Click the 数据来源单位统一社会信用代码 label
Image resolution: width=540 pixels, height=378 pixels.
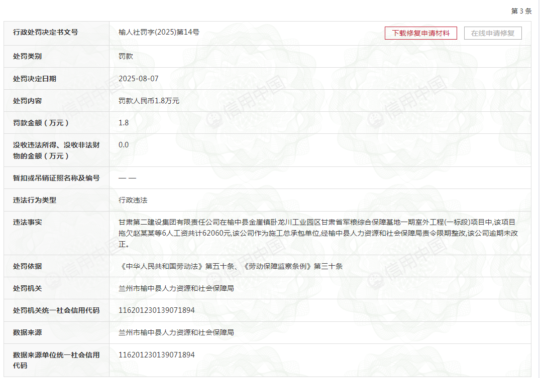click(56, 360)
